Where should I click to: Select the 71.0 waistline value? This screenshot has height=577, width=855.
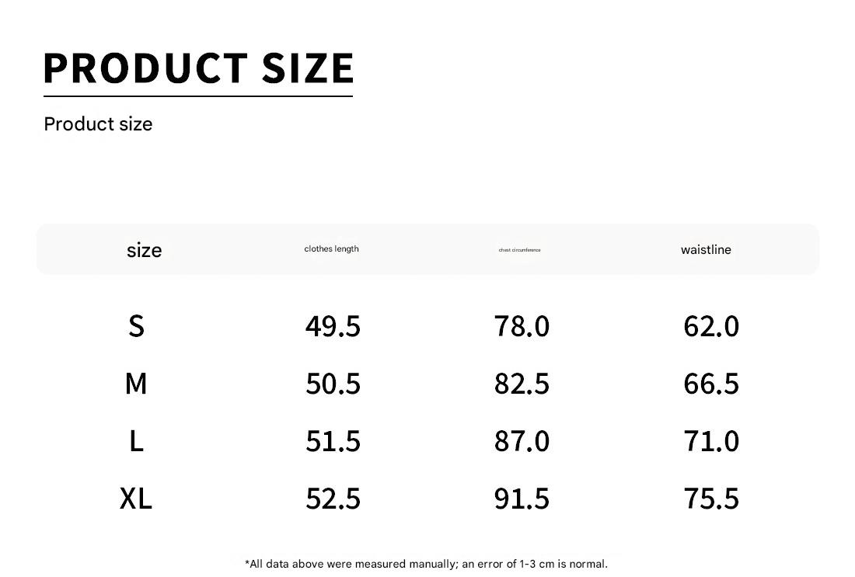pos(711,441)
